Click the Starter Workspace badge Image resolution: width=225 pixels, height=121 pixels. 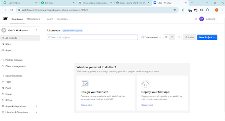point(72,31)
